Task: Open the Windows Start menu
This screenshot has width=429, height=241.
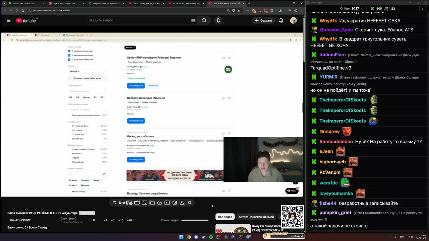Action: [181, 237]
